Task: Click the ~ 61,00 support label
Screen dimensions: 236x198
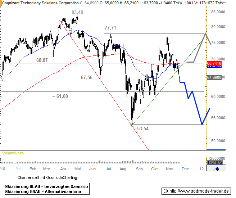Action: click(x=60, y=96)
